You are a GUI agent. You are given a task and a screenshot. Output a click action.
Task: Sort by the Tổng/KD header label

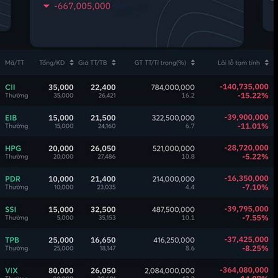point(52,63)
